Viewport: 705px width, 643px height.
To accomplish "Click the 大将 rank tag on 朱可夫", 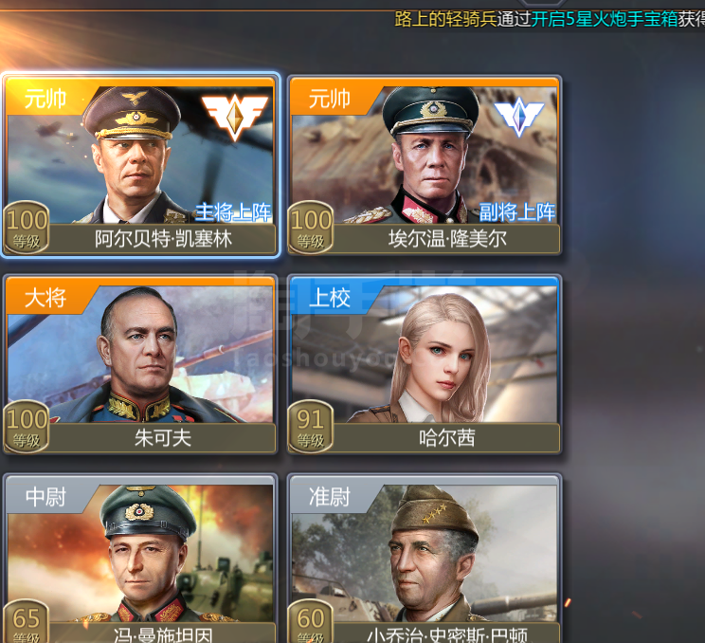I will (x=45, y=298).
